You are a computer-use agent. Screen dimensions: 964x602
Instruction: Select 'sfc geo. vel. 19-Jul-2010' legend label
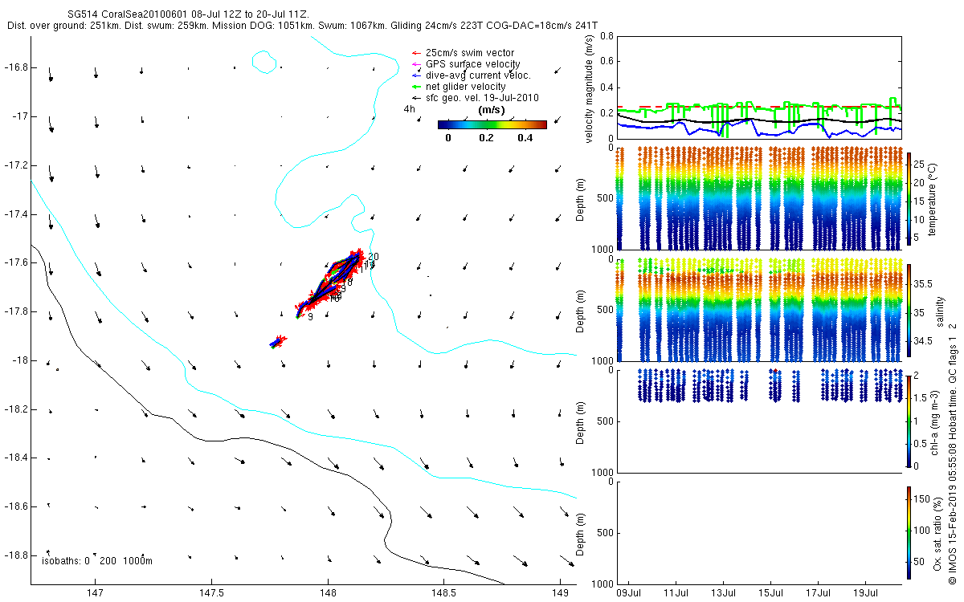coord(482,98)
